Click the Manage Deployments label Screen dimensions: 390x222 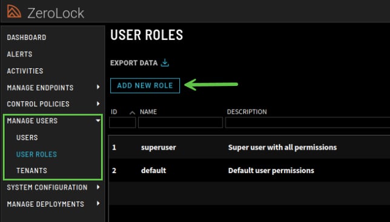point(45,204)
